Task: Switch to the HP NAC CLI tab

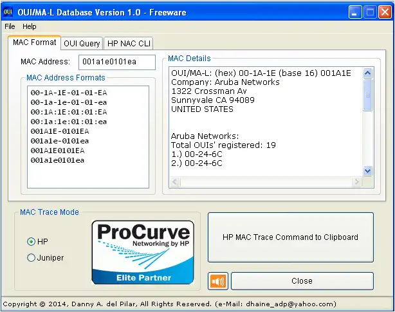Action: pos(129,44)
